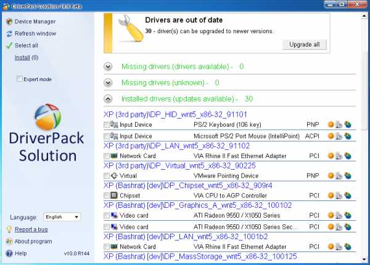The width and height of the screenshot is (370, 265).
Task: Click the lightbulb icon beside Report a bug
Action: tap(9, 229)
